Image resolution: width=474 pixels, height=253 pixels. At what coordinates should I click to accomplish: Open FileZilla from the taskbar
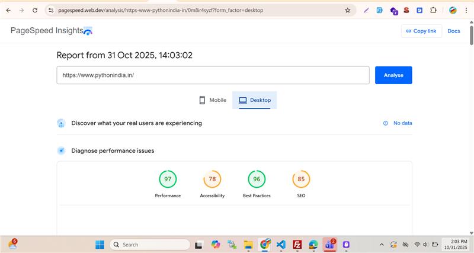(x=297, y=244)
